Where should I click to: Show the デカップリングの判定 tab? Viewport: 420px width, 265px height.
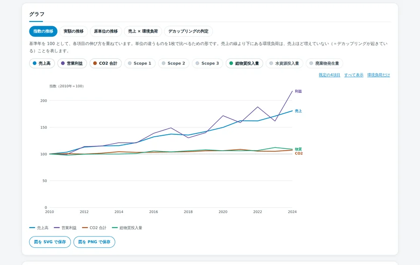(x=189, y=31)
